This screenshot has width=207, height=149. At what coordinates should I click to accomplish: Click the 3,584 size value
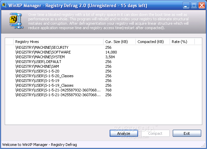point(110,57)
